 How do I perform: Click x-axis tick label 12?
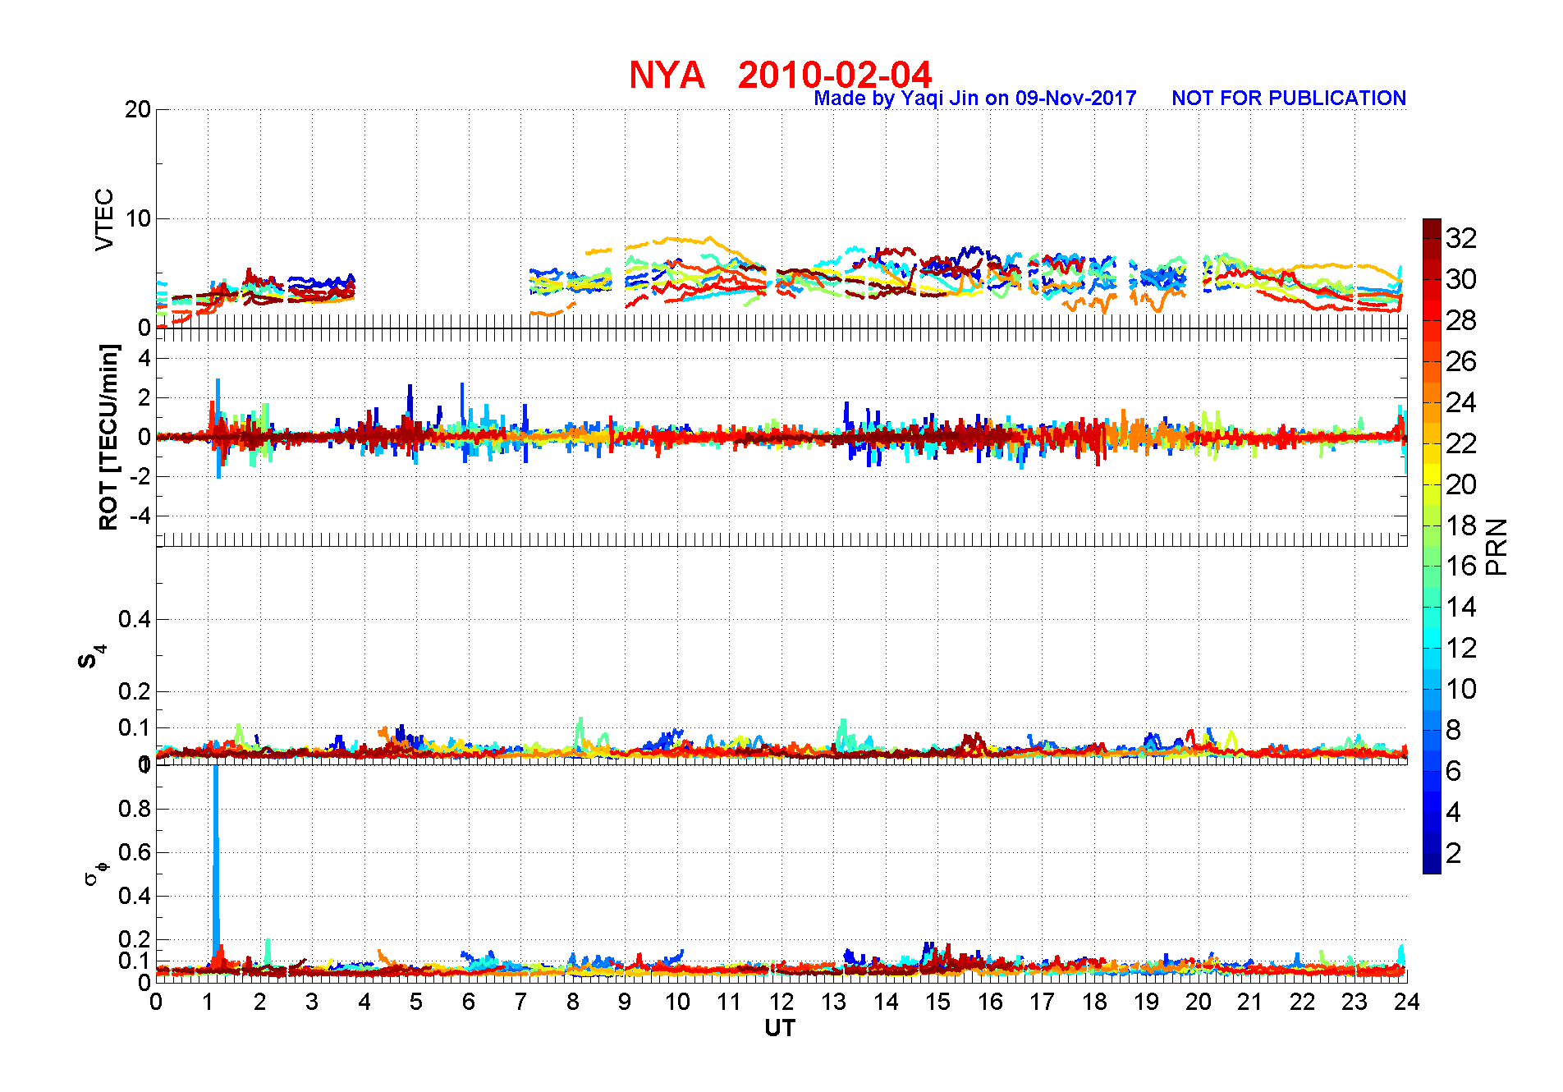(x=781, y=1002)
